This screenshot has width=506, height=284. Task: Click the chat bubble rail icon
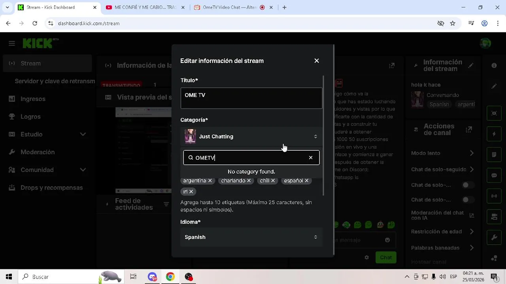[x=494, y=175]
